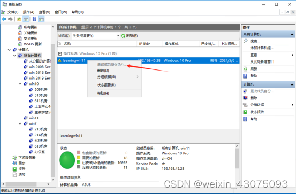Select 510机房 group in tree
The image size is (296, 194).
41,95
